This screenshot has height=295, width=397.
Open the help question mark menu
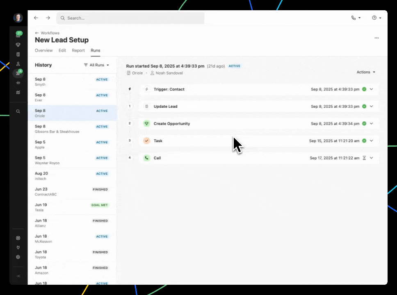point(376,18)
